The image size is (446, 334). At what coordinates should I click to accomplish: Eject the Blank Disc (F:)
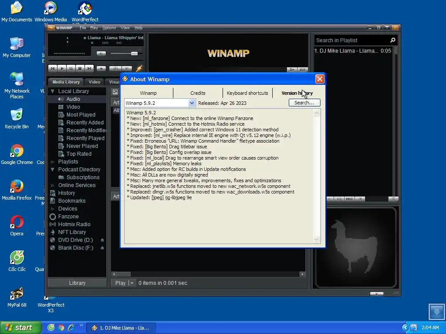(x=102, y=248)
